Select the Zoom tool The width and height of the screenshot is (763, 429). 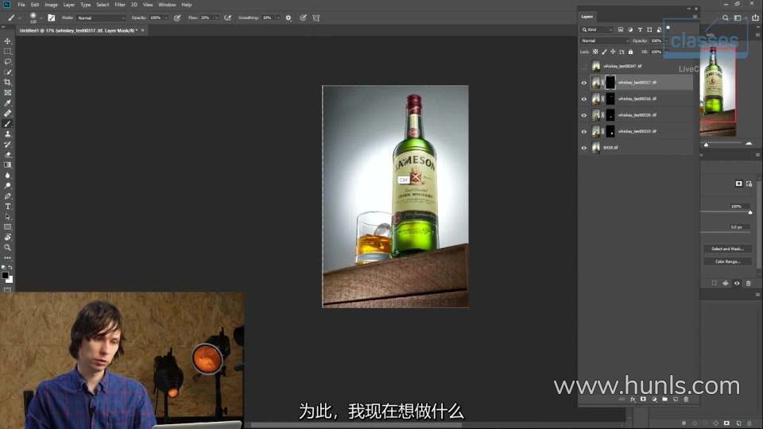coord(7,247)
